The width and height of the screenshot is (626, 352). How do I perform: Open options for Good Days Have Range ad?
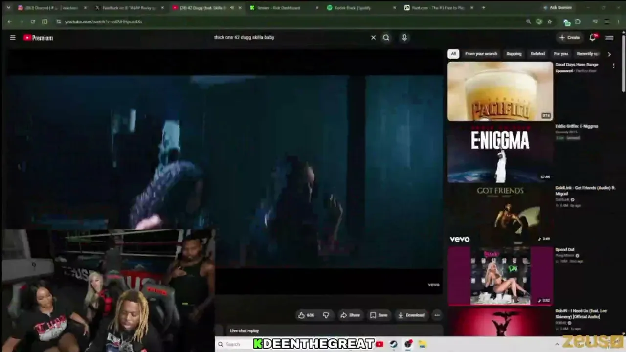(x=613, y=66)
